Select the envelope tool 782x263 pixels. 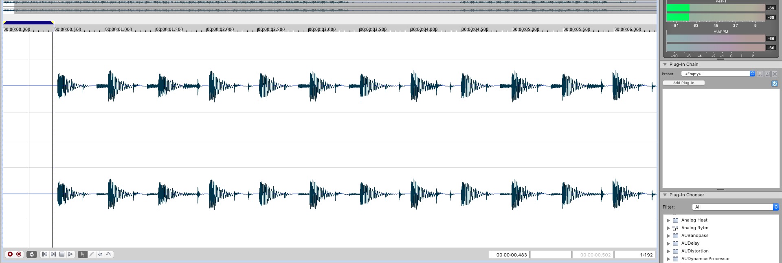109,254
